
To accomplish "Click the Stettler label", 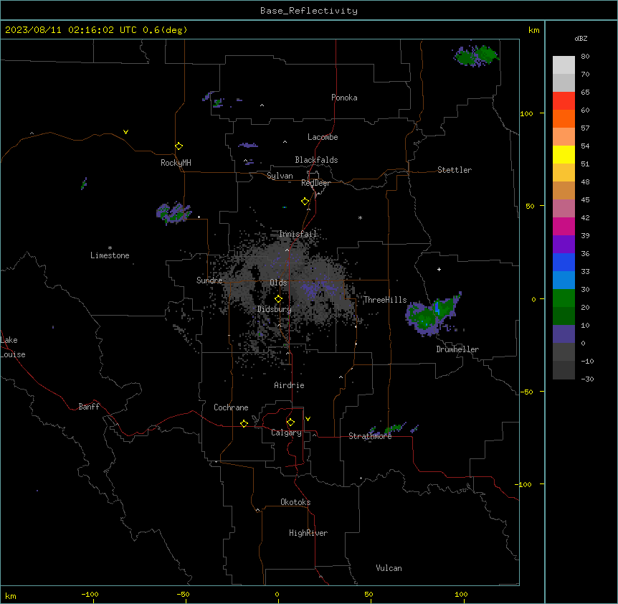I will 455,170.
